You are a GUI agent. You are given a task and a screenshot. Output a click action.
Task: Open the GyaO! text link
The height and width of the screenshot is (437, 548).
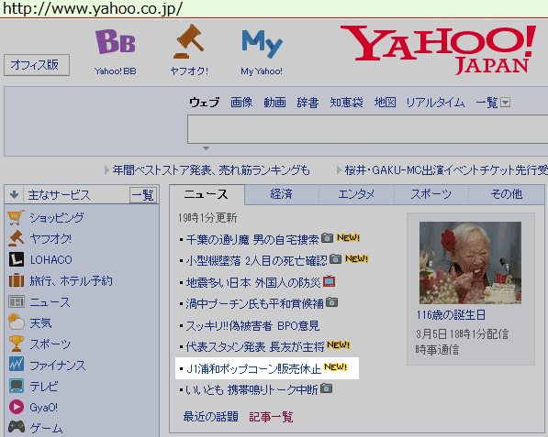(44, 407)
